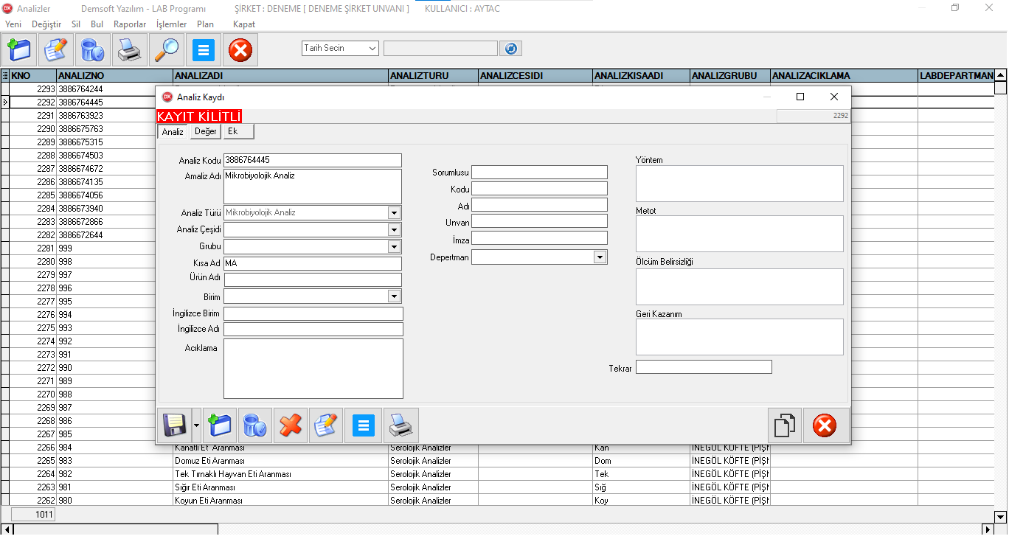The image size is (1009, 539).
Task: Click the Unvan input field
Action: (x=539, y=221)
